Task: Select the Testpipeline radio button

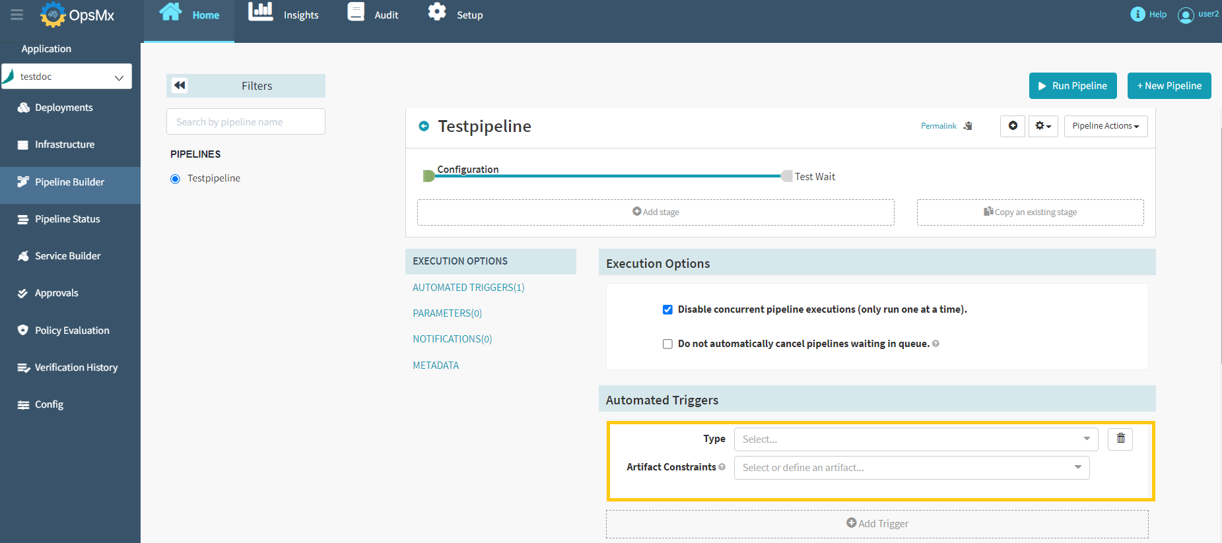Action: [x=175, y=179]
